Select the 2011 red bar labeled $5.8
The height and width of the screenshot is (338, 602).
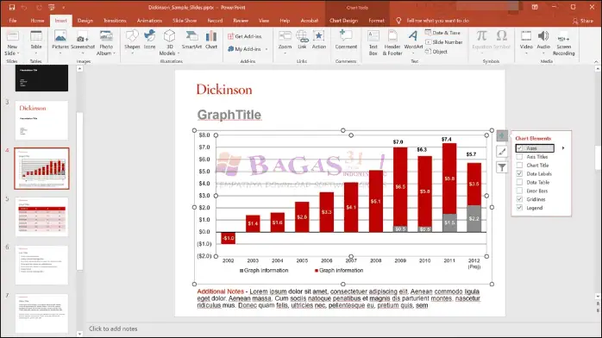pyautogui.click(x=449, y=178)
